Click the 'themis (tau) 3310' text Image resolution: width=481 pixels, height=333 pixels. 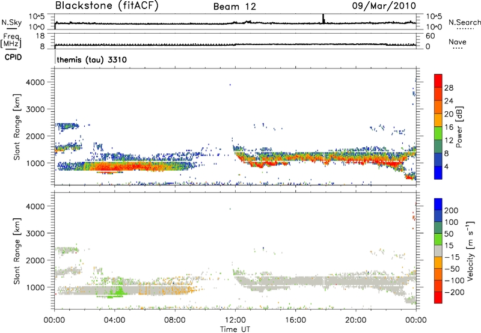[92, 60]
